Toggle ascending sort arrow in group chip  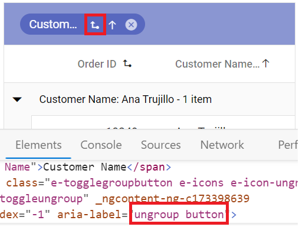click(x=113, y=25)
